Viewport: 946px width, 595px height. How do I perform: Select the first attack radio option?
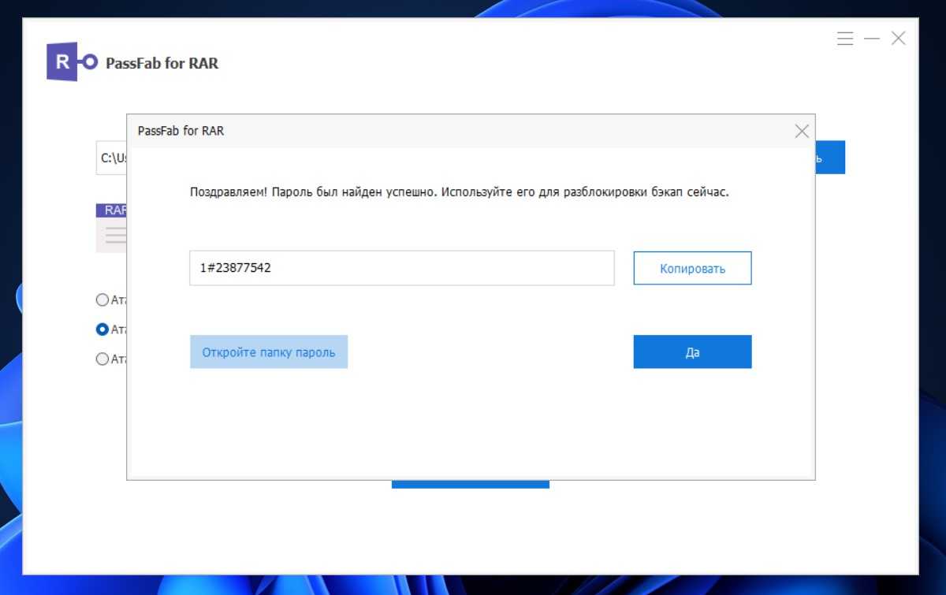point(102,299)
